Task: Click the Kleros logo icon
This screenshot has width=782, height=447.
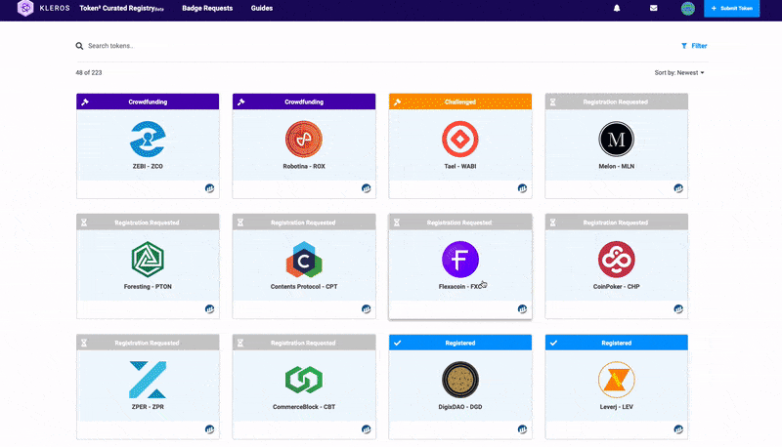Action: [25, 8]
